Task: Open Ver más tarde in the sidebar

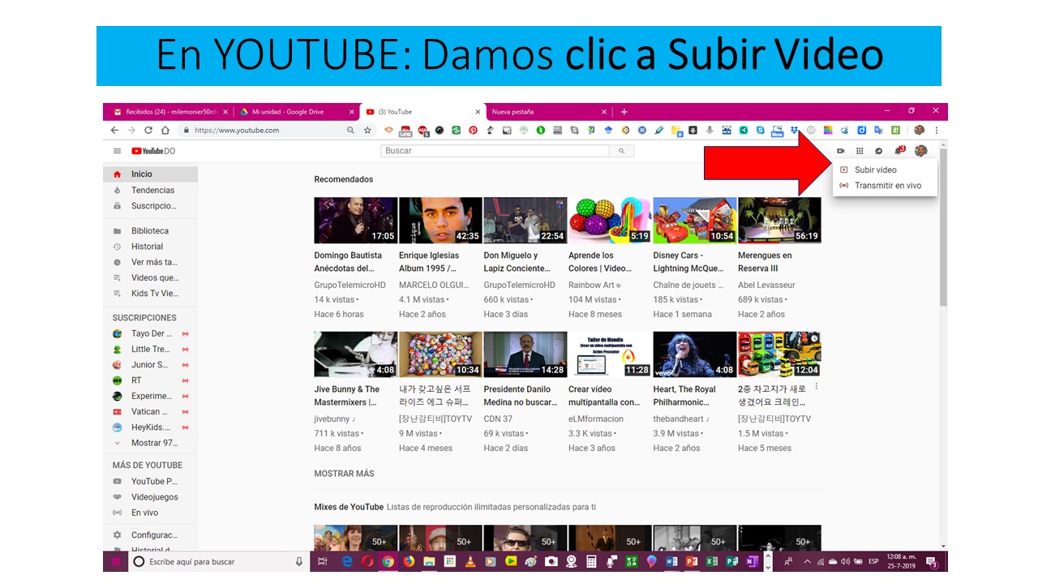Action: pyautogui.click(x=150, y=262)
